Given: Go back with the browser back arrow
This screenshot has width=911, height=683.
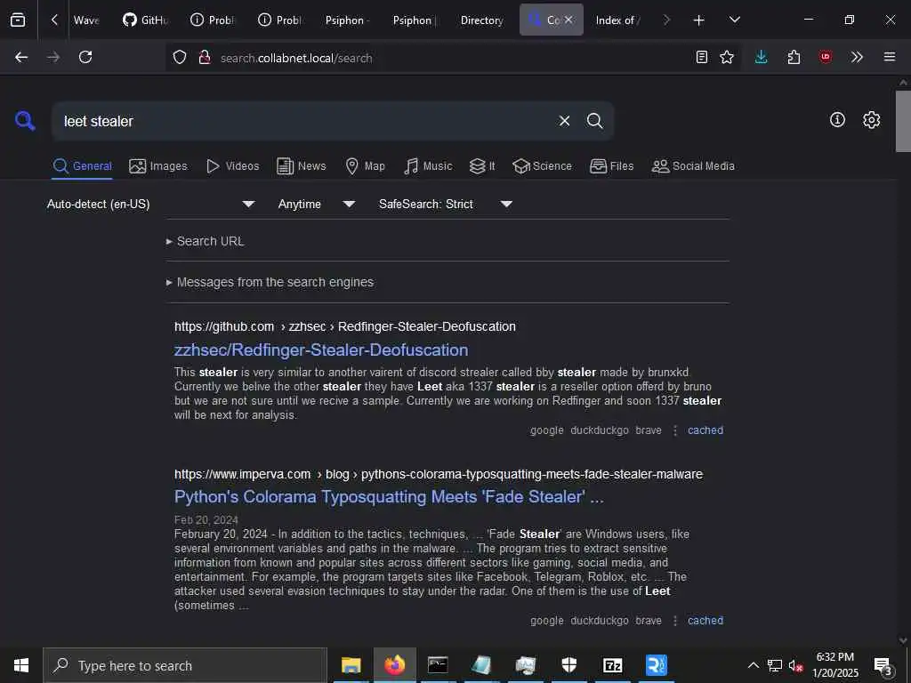Looking at the screenshot, I should click(x=21, y=57).
